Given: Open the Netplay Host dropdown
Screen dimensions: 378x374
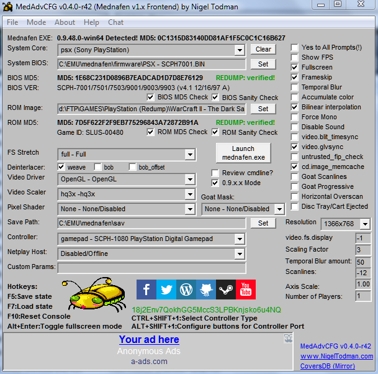Looking at the screenshot, I should pos(240,254).
